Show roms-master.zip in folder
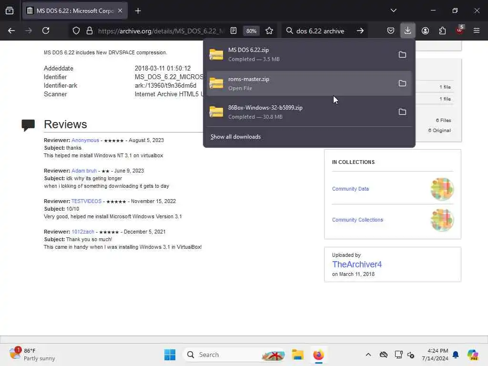Image resolution: width=488 pixels, height=366 pixels. click(402, 83)
